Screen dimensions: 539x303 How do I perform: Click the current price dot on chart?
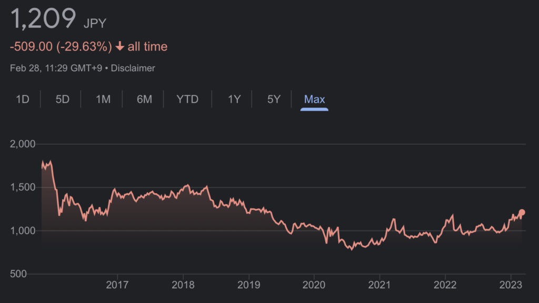(x=522, y=213)
